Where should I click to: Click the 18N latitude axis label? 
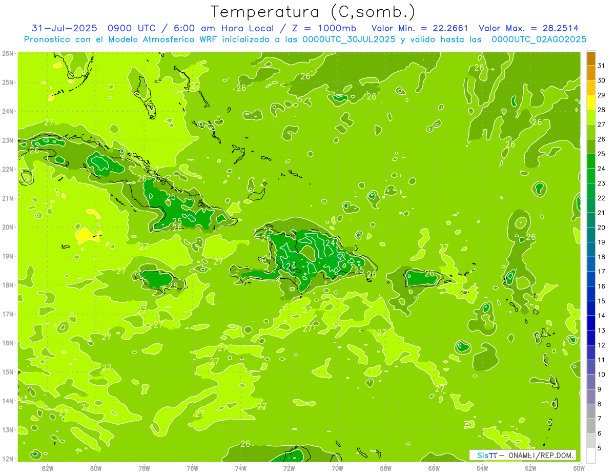8,285
